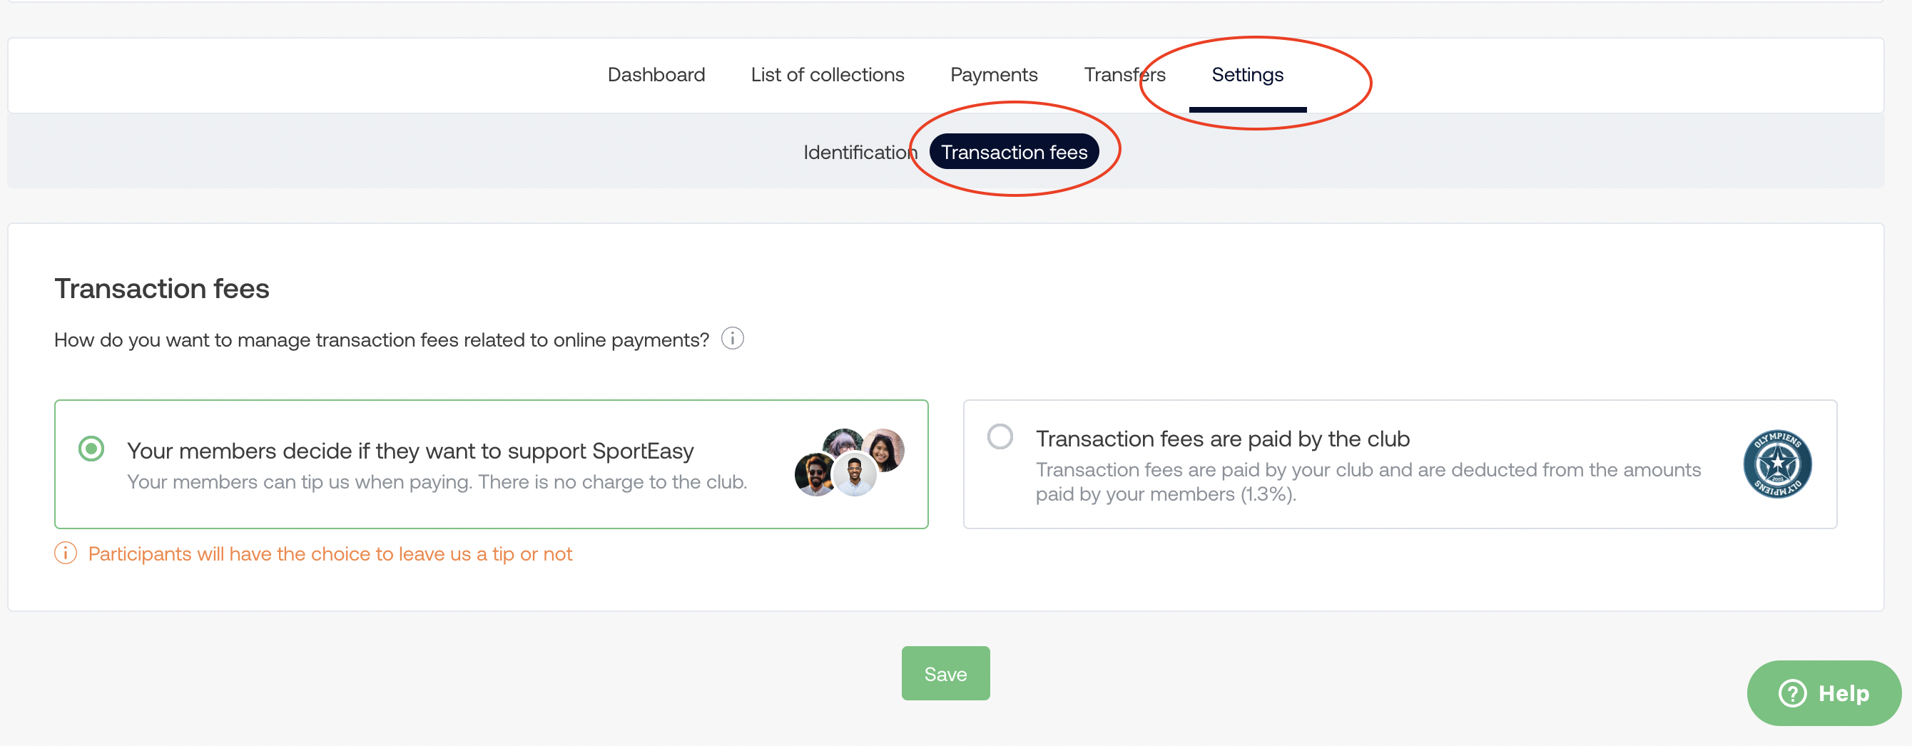Open the Help widget button
Viewport: 1912px width, 746px height.
click(1824, 693)
